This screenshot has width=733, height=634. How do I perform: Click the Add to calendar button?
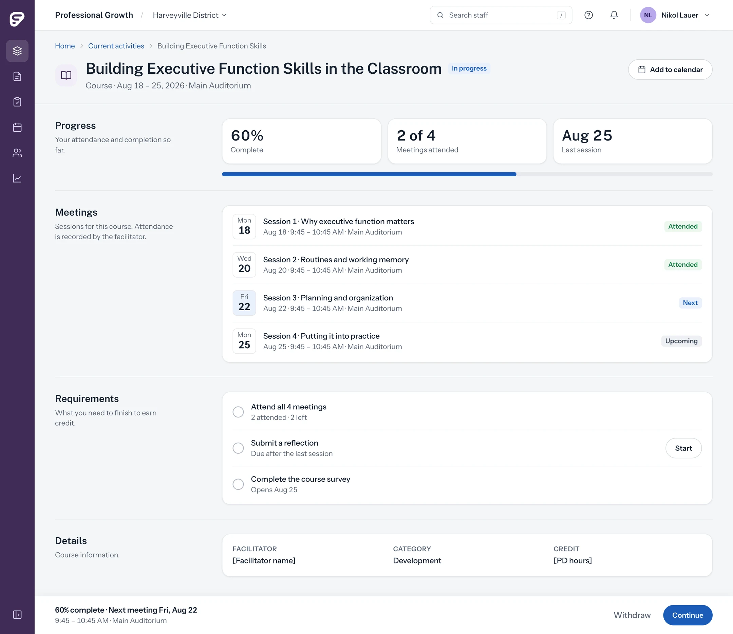tap(670, 70)
